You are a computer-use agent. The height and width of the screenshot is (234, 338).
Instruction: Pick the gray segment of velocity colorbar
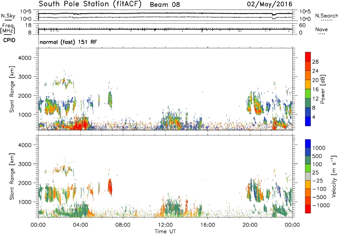(308, 176)
